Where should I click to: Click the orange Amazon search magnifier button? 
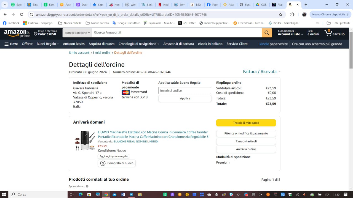click(x=267, y=33)
